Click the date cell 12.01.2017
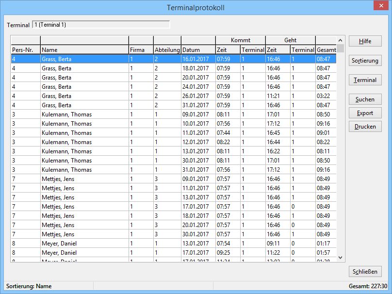This screenshot has width=392, height=294. coord(198,142)
